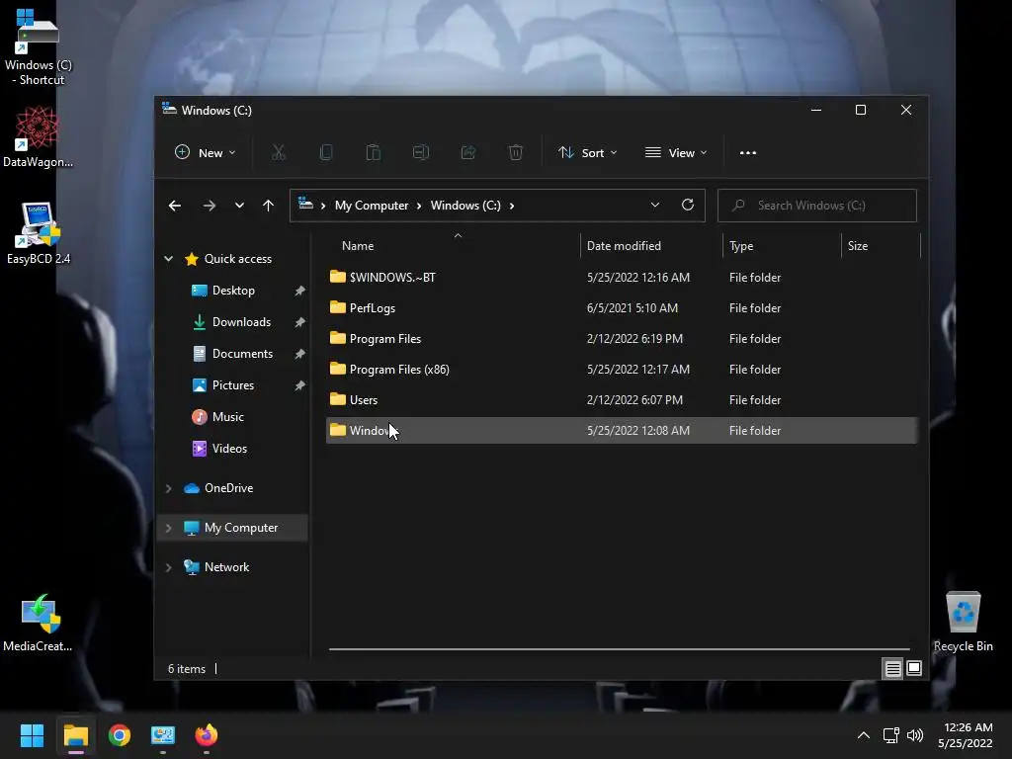Go up one folder level arrow
This screenshot has width=1012, height=759.
[x=269, y=206]
